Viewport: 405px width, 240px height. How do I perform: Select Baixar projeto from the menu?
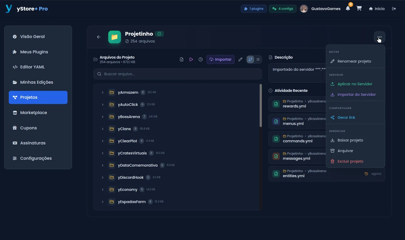point(355,140)
